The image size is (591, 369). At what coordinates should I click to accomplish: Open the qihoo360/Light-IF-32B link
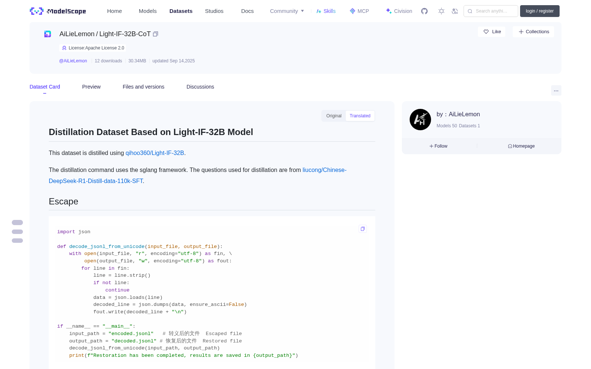pos(155,153)
